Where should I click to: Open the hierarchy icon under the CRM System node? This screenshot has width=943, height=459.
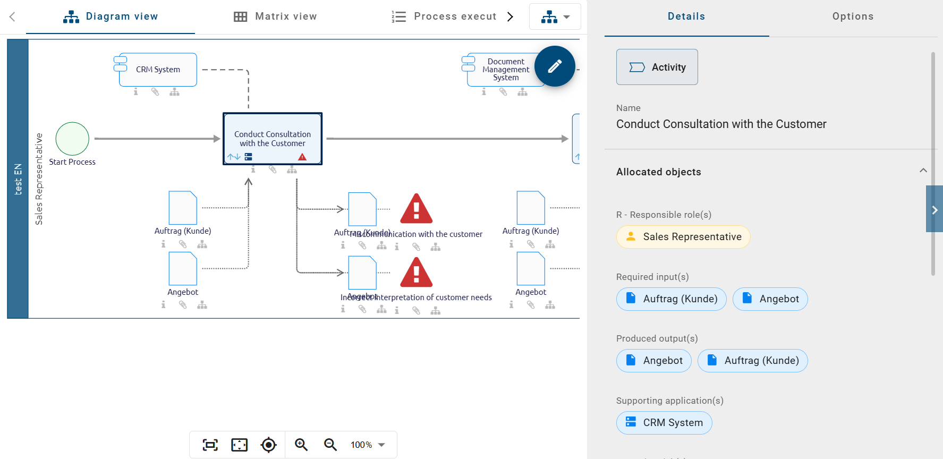click(x=174, y=92)
